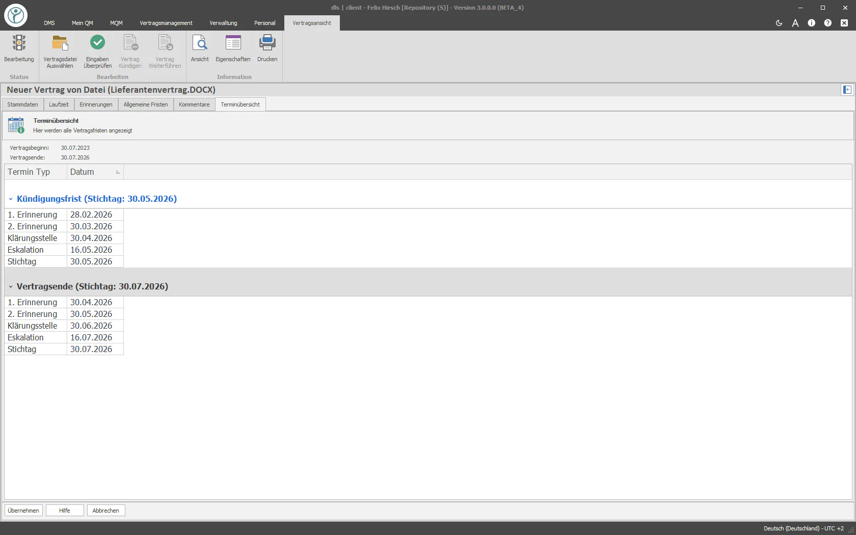Select Klärungsstelle date 30.06.2026
This screenshot has width=856, height=535.
pos(95,326)
